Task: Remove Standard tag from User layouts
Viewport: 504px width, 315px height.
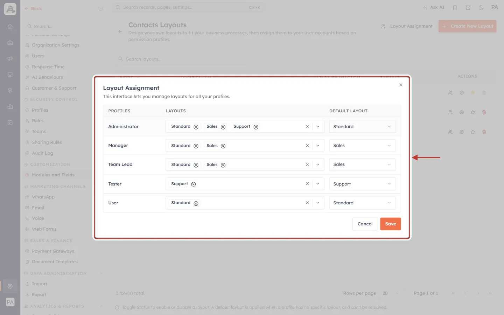Action: [196, 203]
